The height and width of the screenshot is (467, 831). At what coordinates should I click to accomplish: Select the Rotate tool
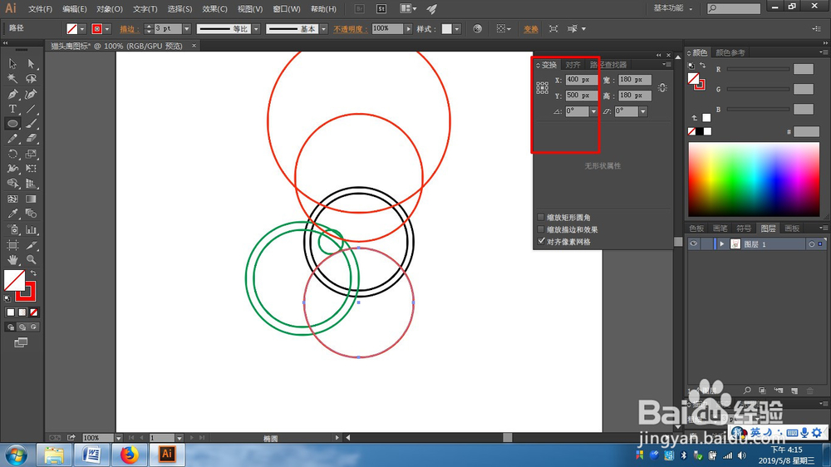12,154
